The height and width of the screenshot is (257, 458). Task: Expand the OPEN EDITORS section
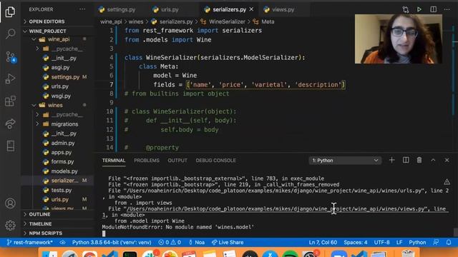coord(47,21)
